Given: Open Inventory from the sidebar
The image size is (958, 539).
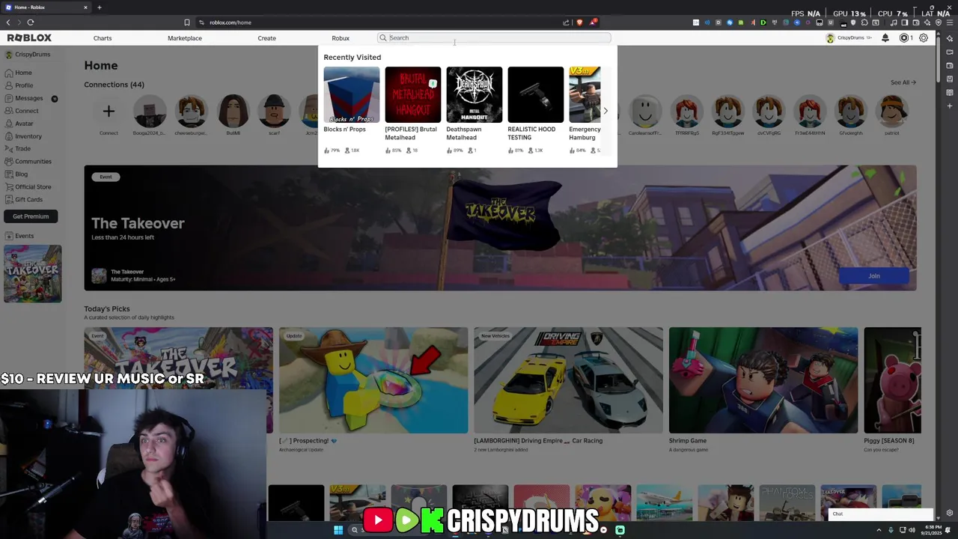Looking at the screenshot, I should click(23, 136).
